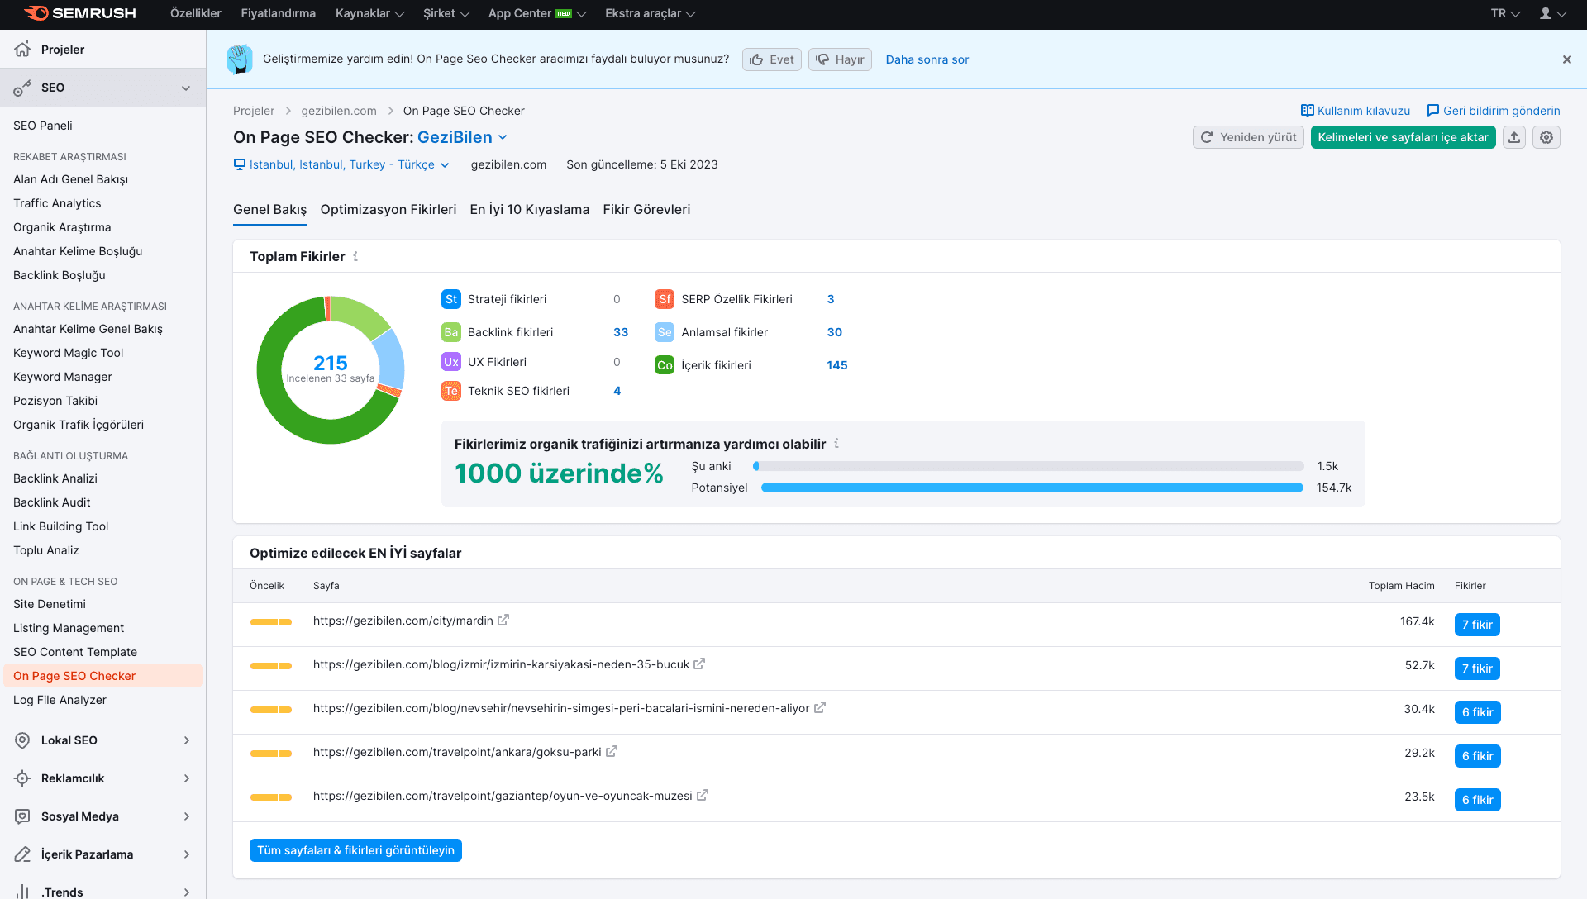Collapse the SEO sidebar section

pyautogui.click(x=186, y=88)
